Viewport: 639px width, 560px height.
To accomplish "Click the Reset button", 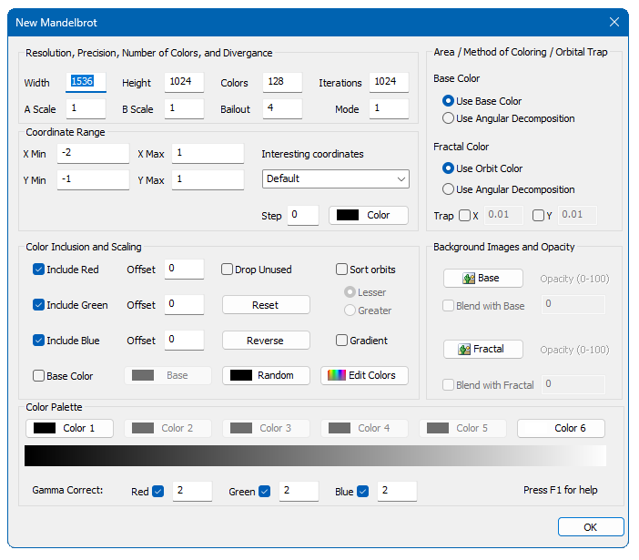I will point(266,305).
